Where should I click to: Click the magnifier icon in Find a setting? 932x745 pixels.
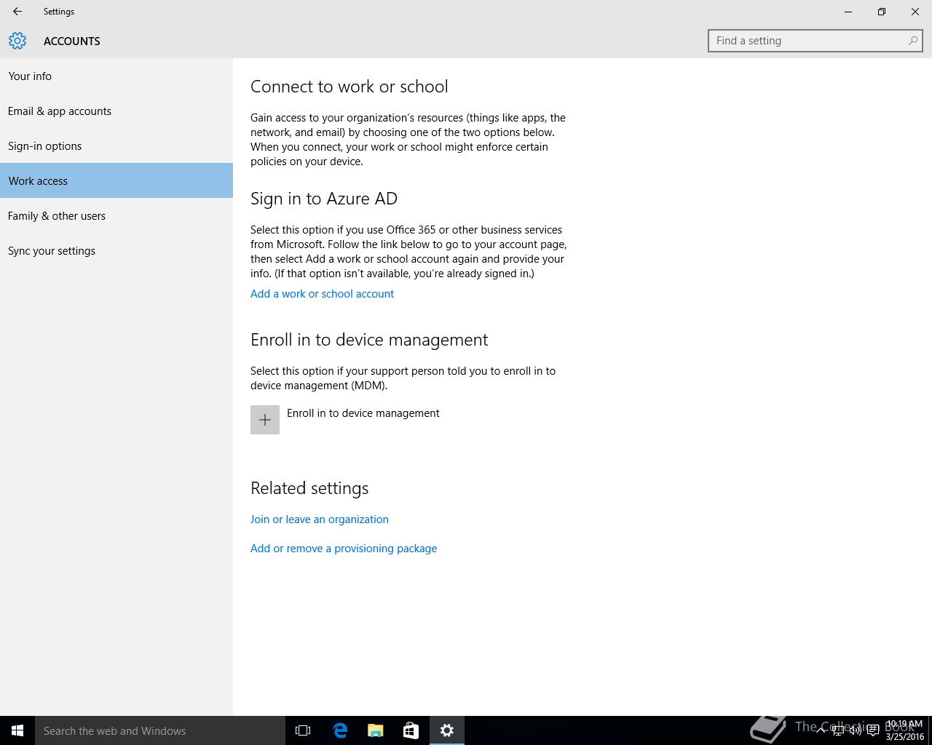pos(912,41)
